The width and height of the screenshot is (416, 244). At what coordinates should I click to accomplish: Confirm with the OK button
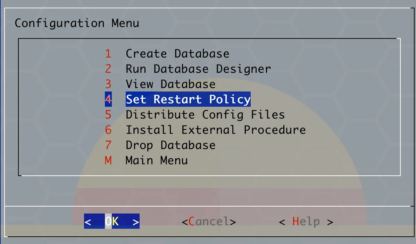pos(112,221)
